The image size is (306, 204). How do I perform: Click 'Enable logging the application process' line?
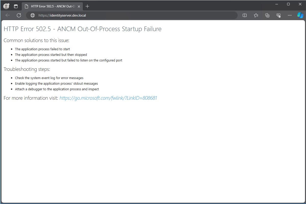pos(56,83)
